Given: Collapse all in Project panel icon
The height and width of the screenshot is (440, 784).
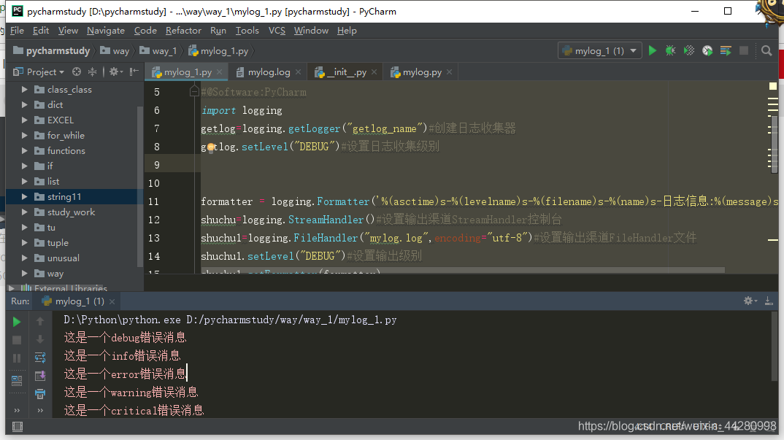Looking at the screenshot, I should click(93, 72).
